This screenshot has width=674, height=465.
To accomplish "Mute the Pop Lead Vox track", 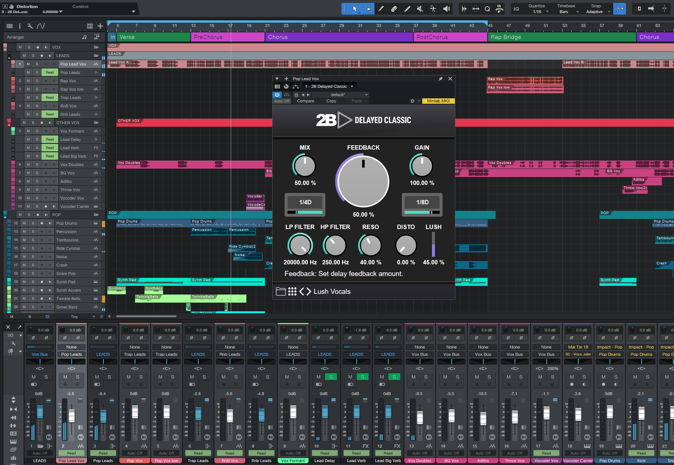I will pyautogui.click(x=28, y=64).
